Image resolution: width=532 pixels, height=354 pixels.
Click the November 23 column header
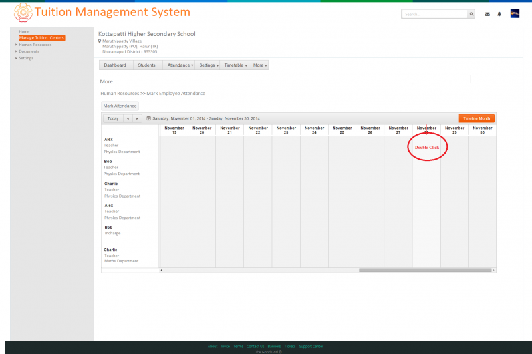tap(286, 130)
